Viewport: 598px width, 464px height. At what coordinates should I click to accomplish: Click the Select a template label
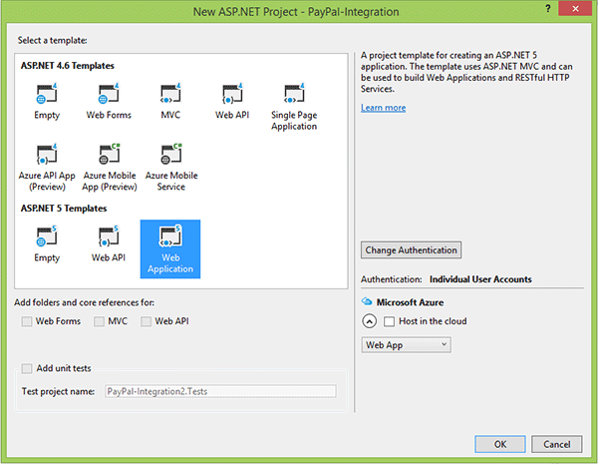52,41
